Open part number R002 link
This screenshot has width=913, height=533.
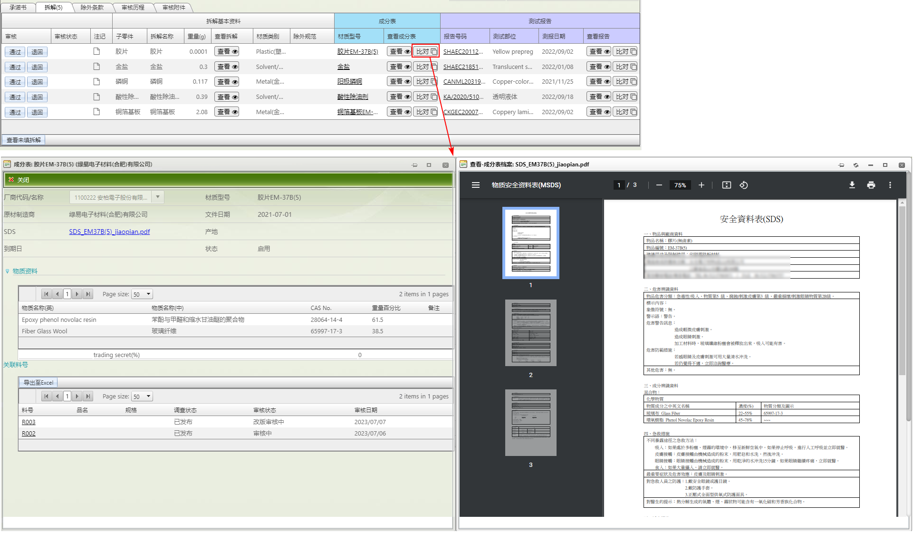click(x=29, y=433)
